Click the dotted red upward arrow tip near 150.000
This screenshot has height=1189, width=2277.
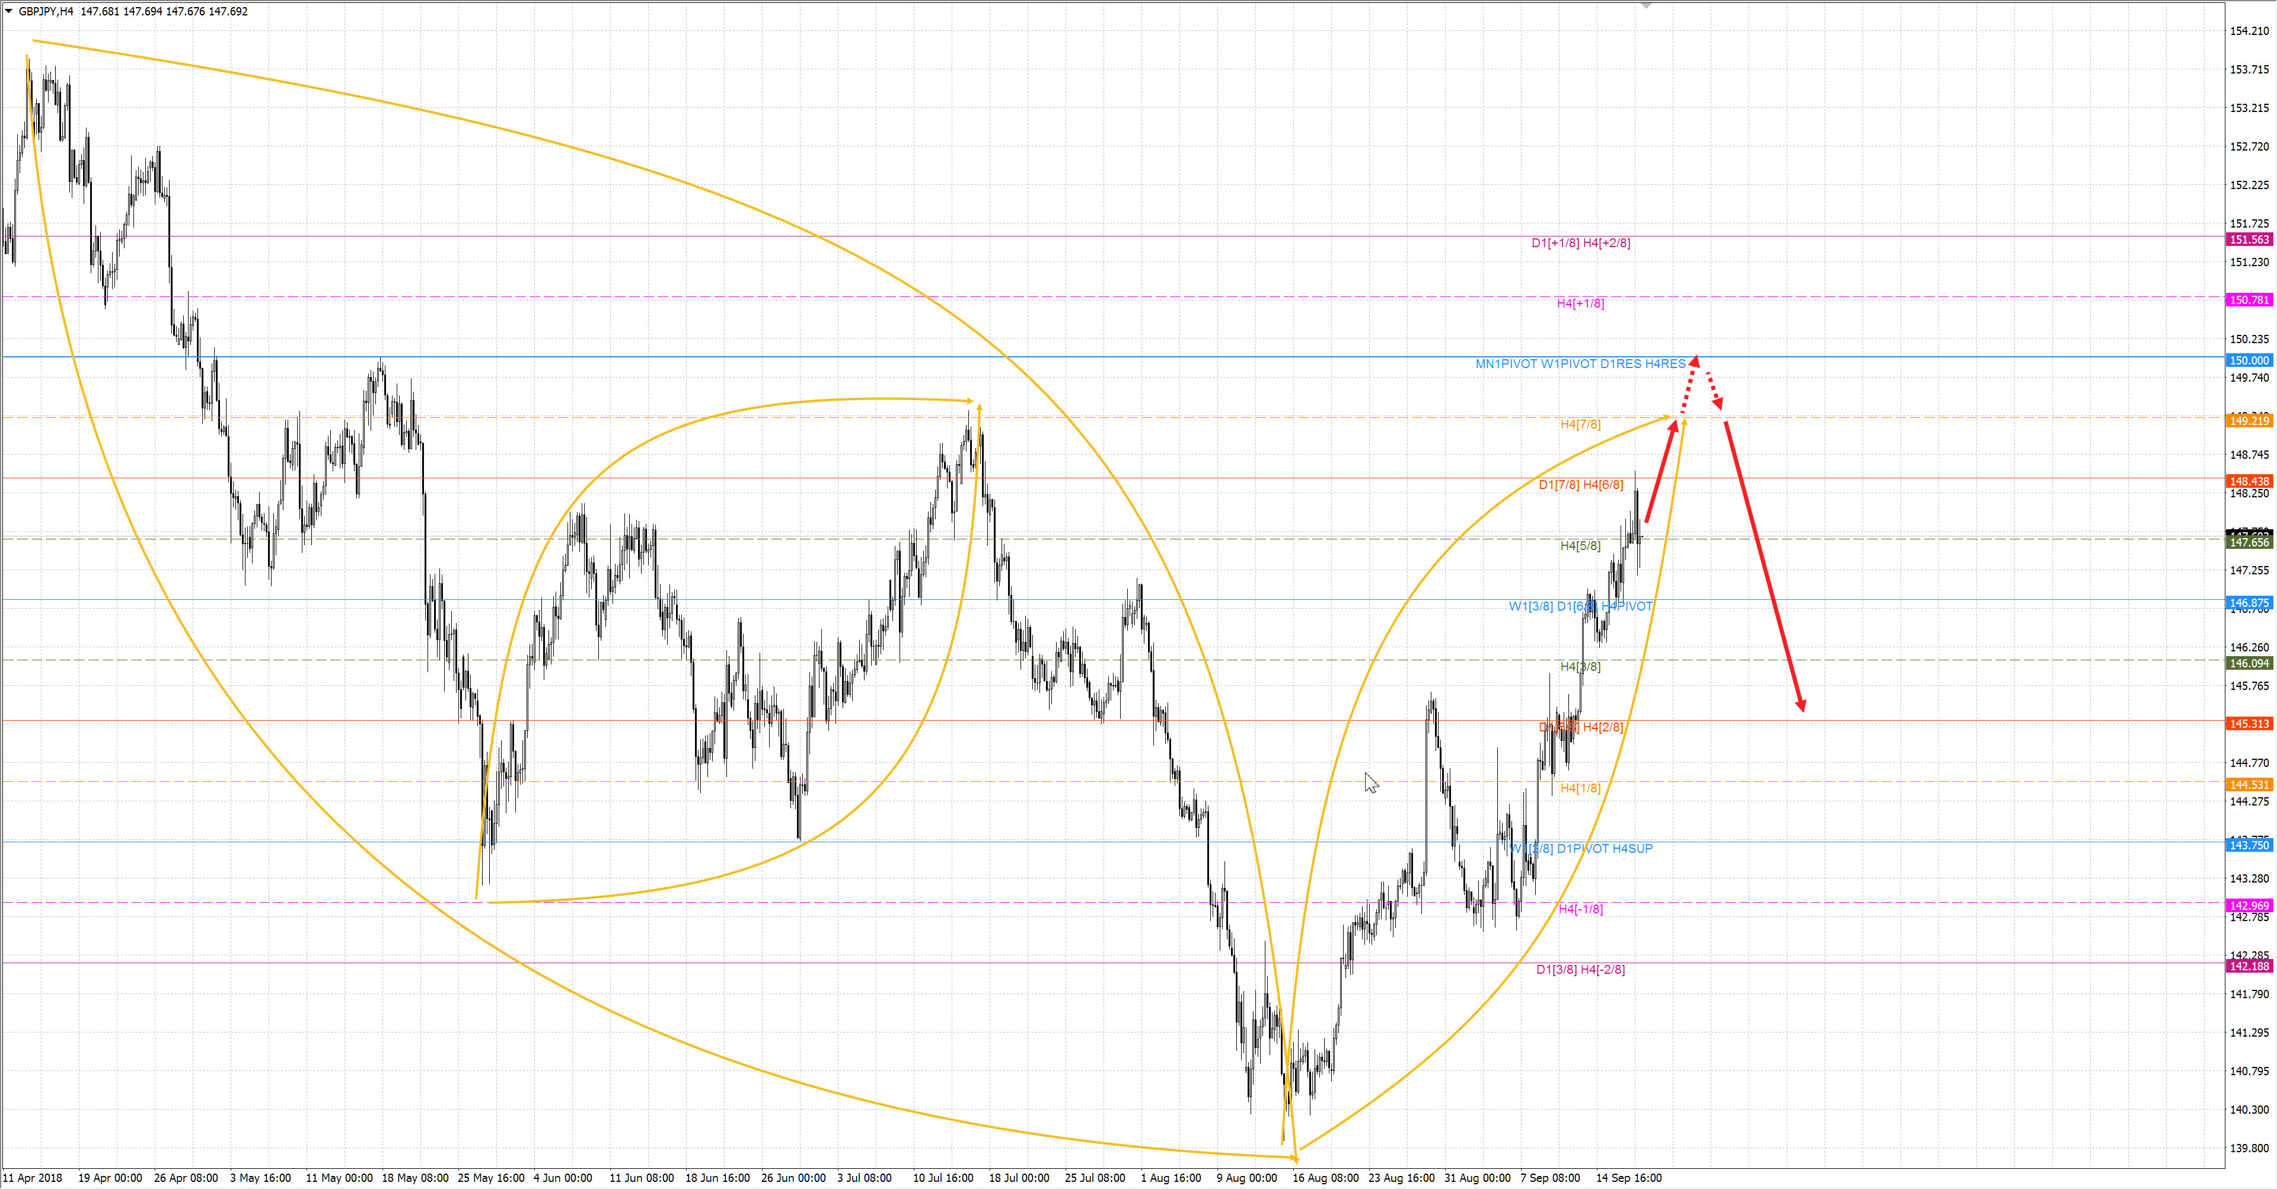point(1695,360)
